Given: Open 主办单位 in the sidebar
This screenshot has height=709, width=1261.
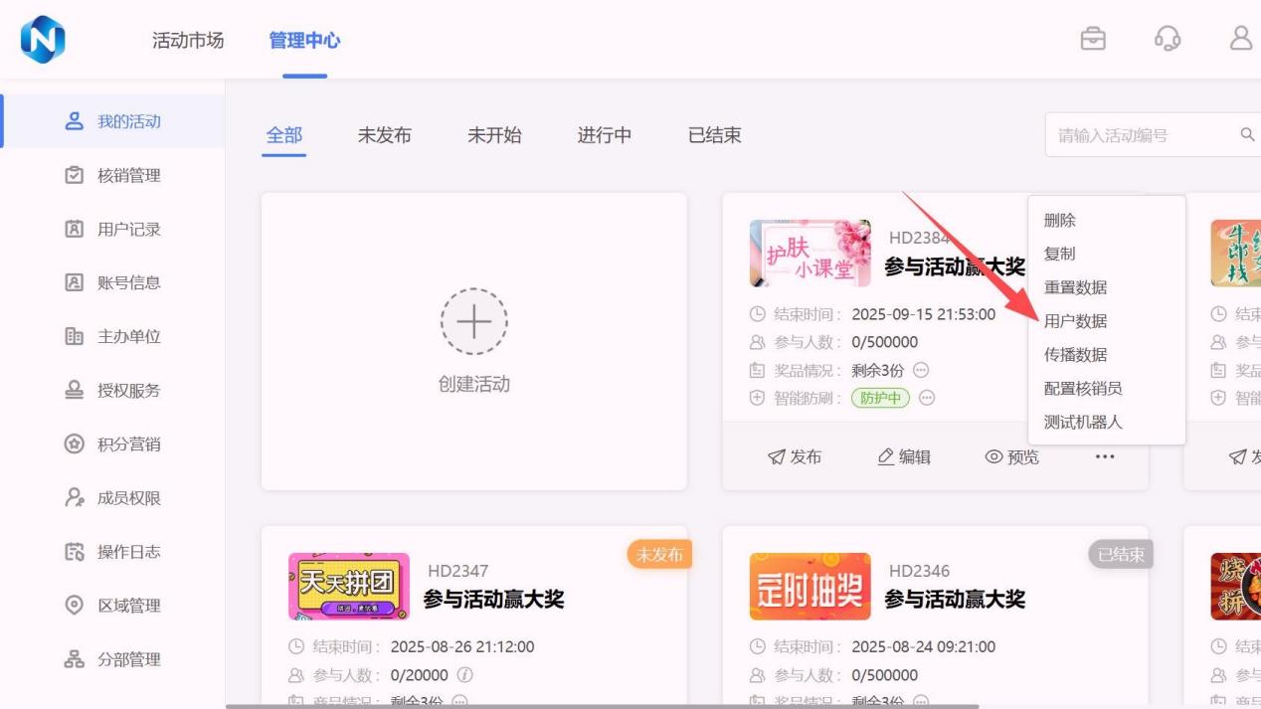Looking at the screenshot, I should [x=112, y=336].
